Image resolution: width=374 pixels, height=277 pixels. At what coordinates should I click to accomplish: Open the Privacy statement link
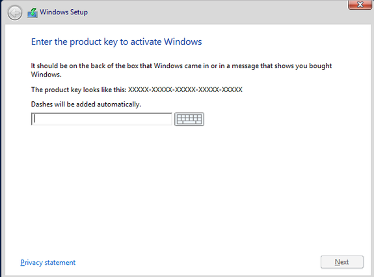point(48,263)
